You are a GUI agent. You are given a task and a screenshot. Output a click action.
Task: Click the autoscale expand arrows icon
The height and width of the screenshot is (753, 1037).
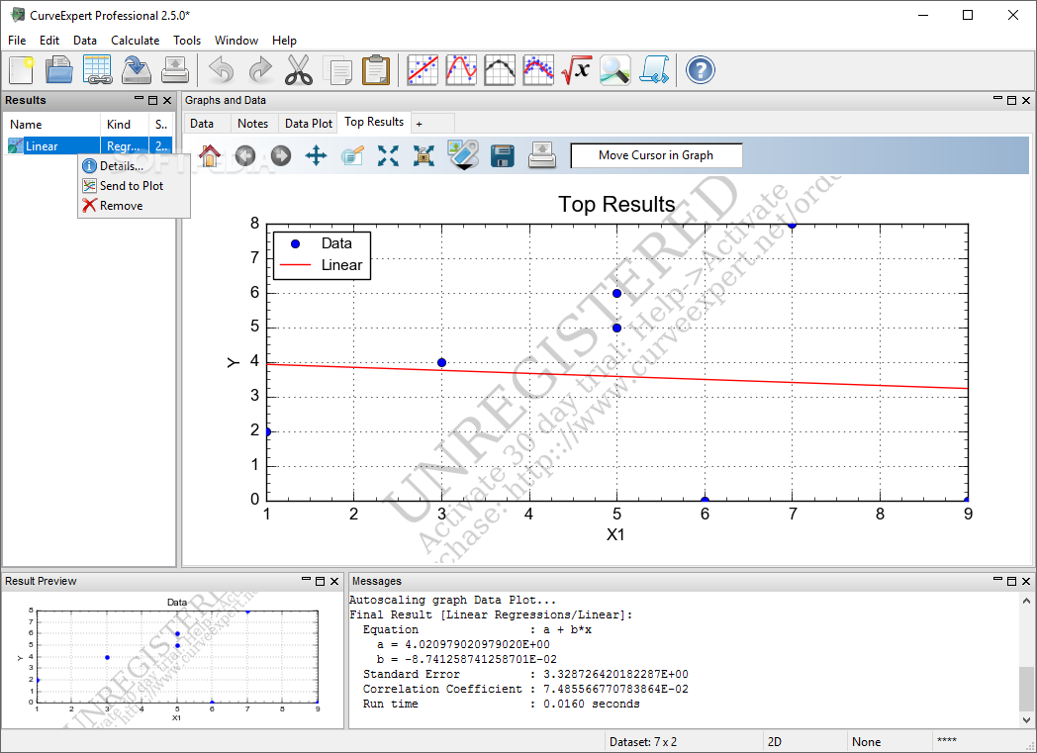388,156
